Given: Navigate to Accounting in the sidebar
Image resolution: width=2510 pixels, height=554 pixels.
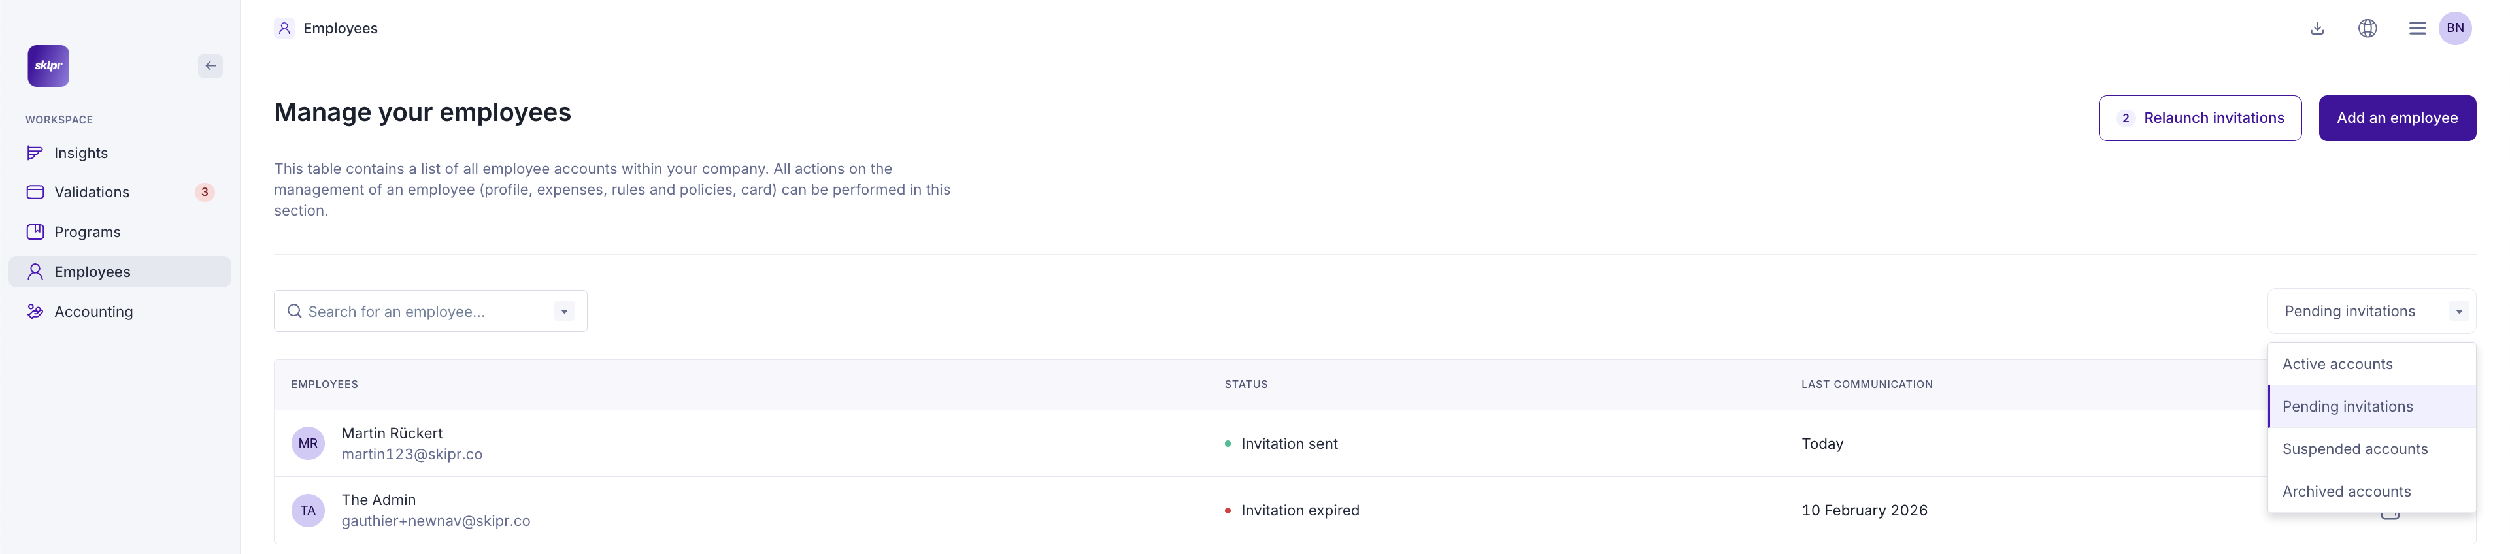Looking at the screenshot, I should 93,312.
